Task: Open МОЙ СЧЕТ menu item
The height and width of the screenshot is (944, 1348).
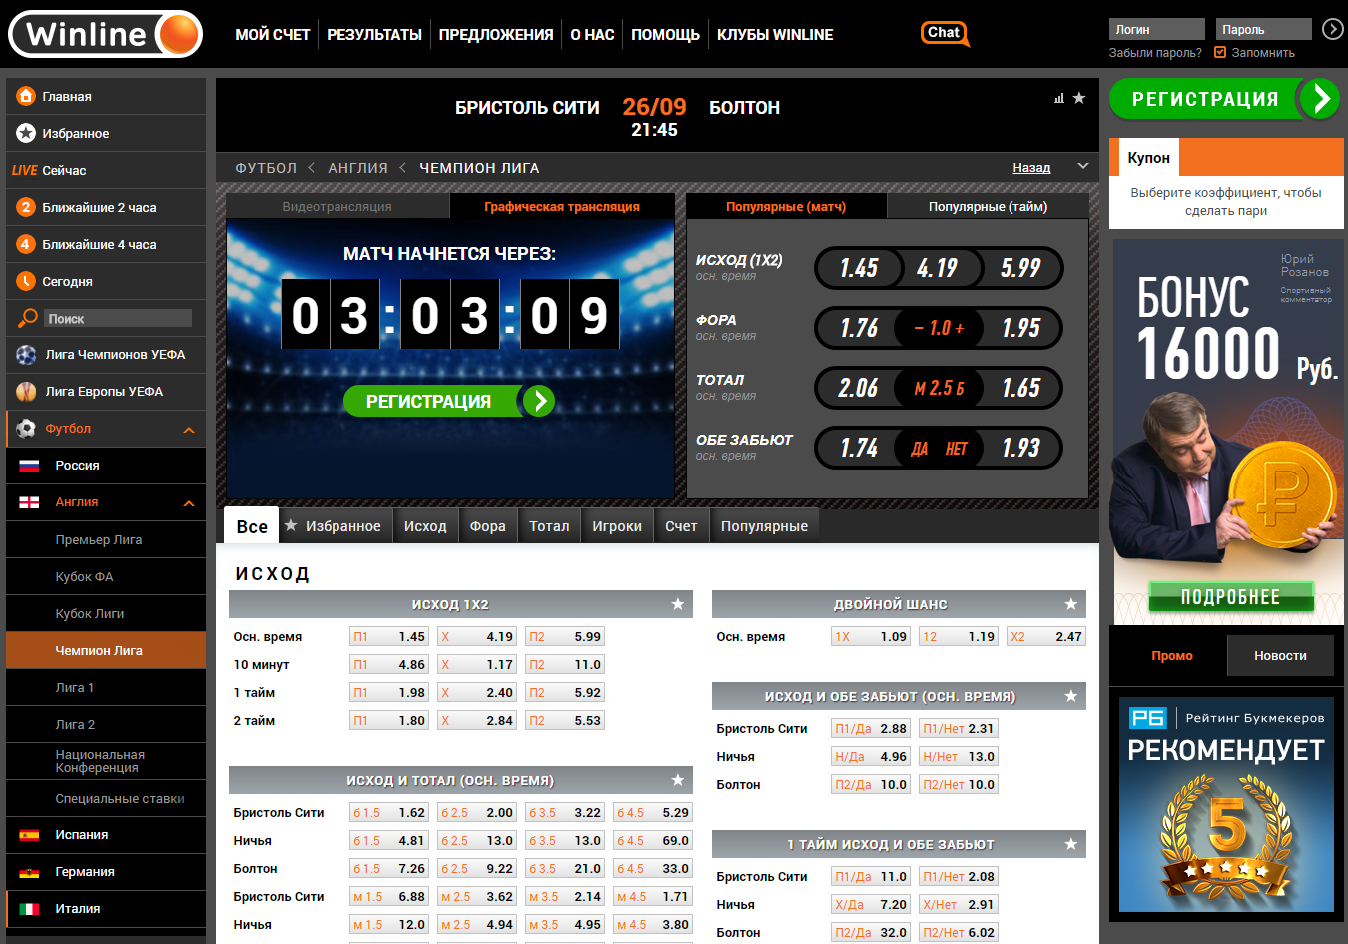Action: [x=273, y=34]
